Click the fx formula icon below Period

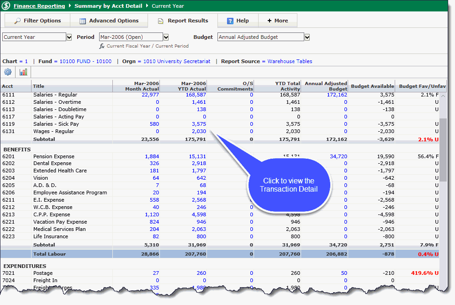102,46
